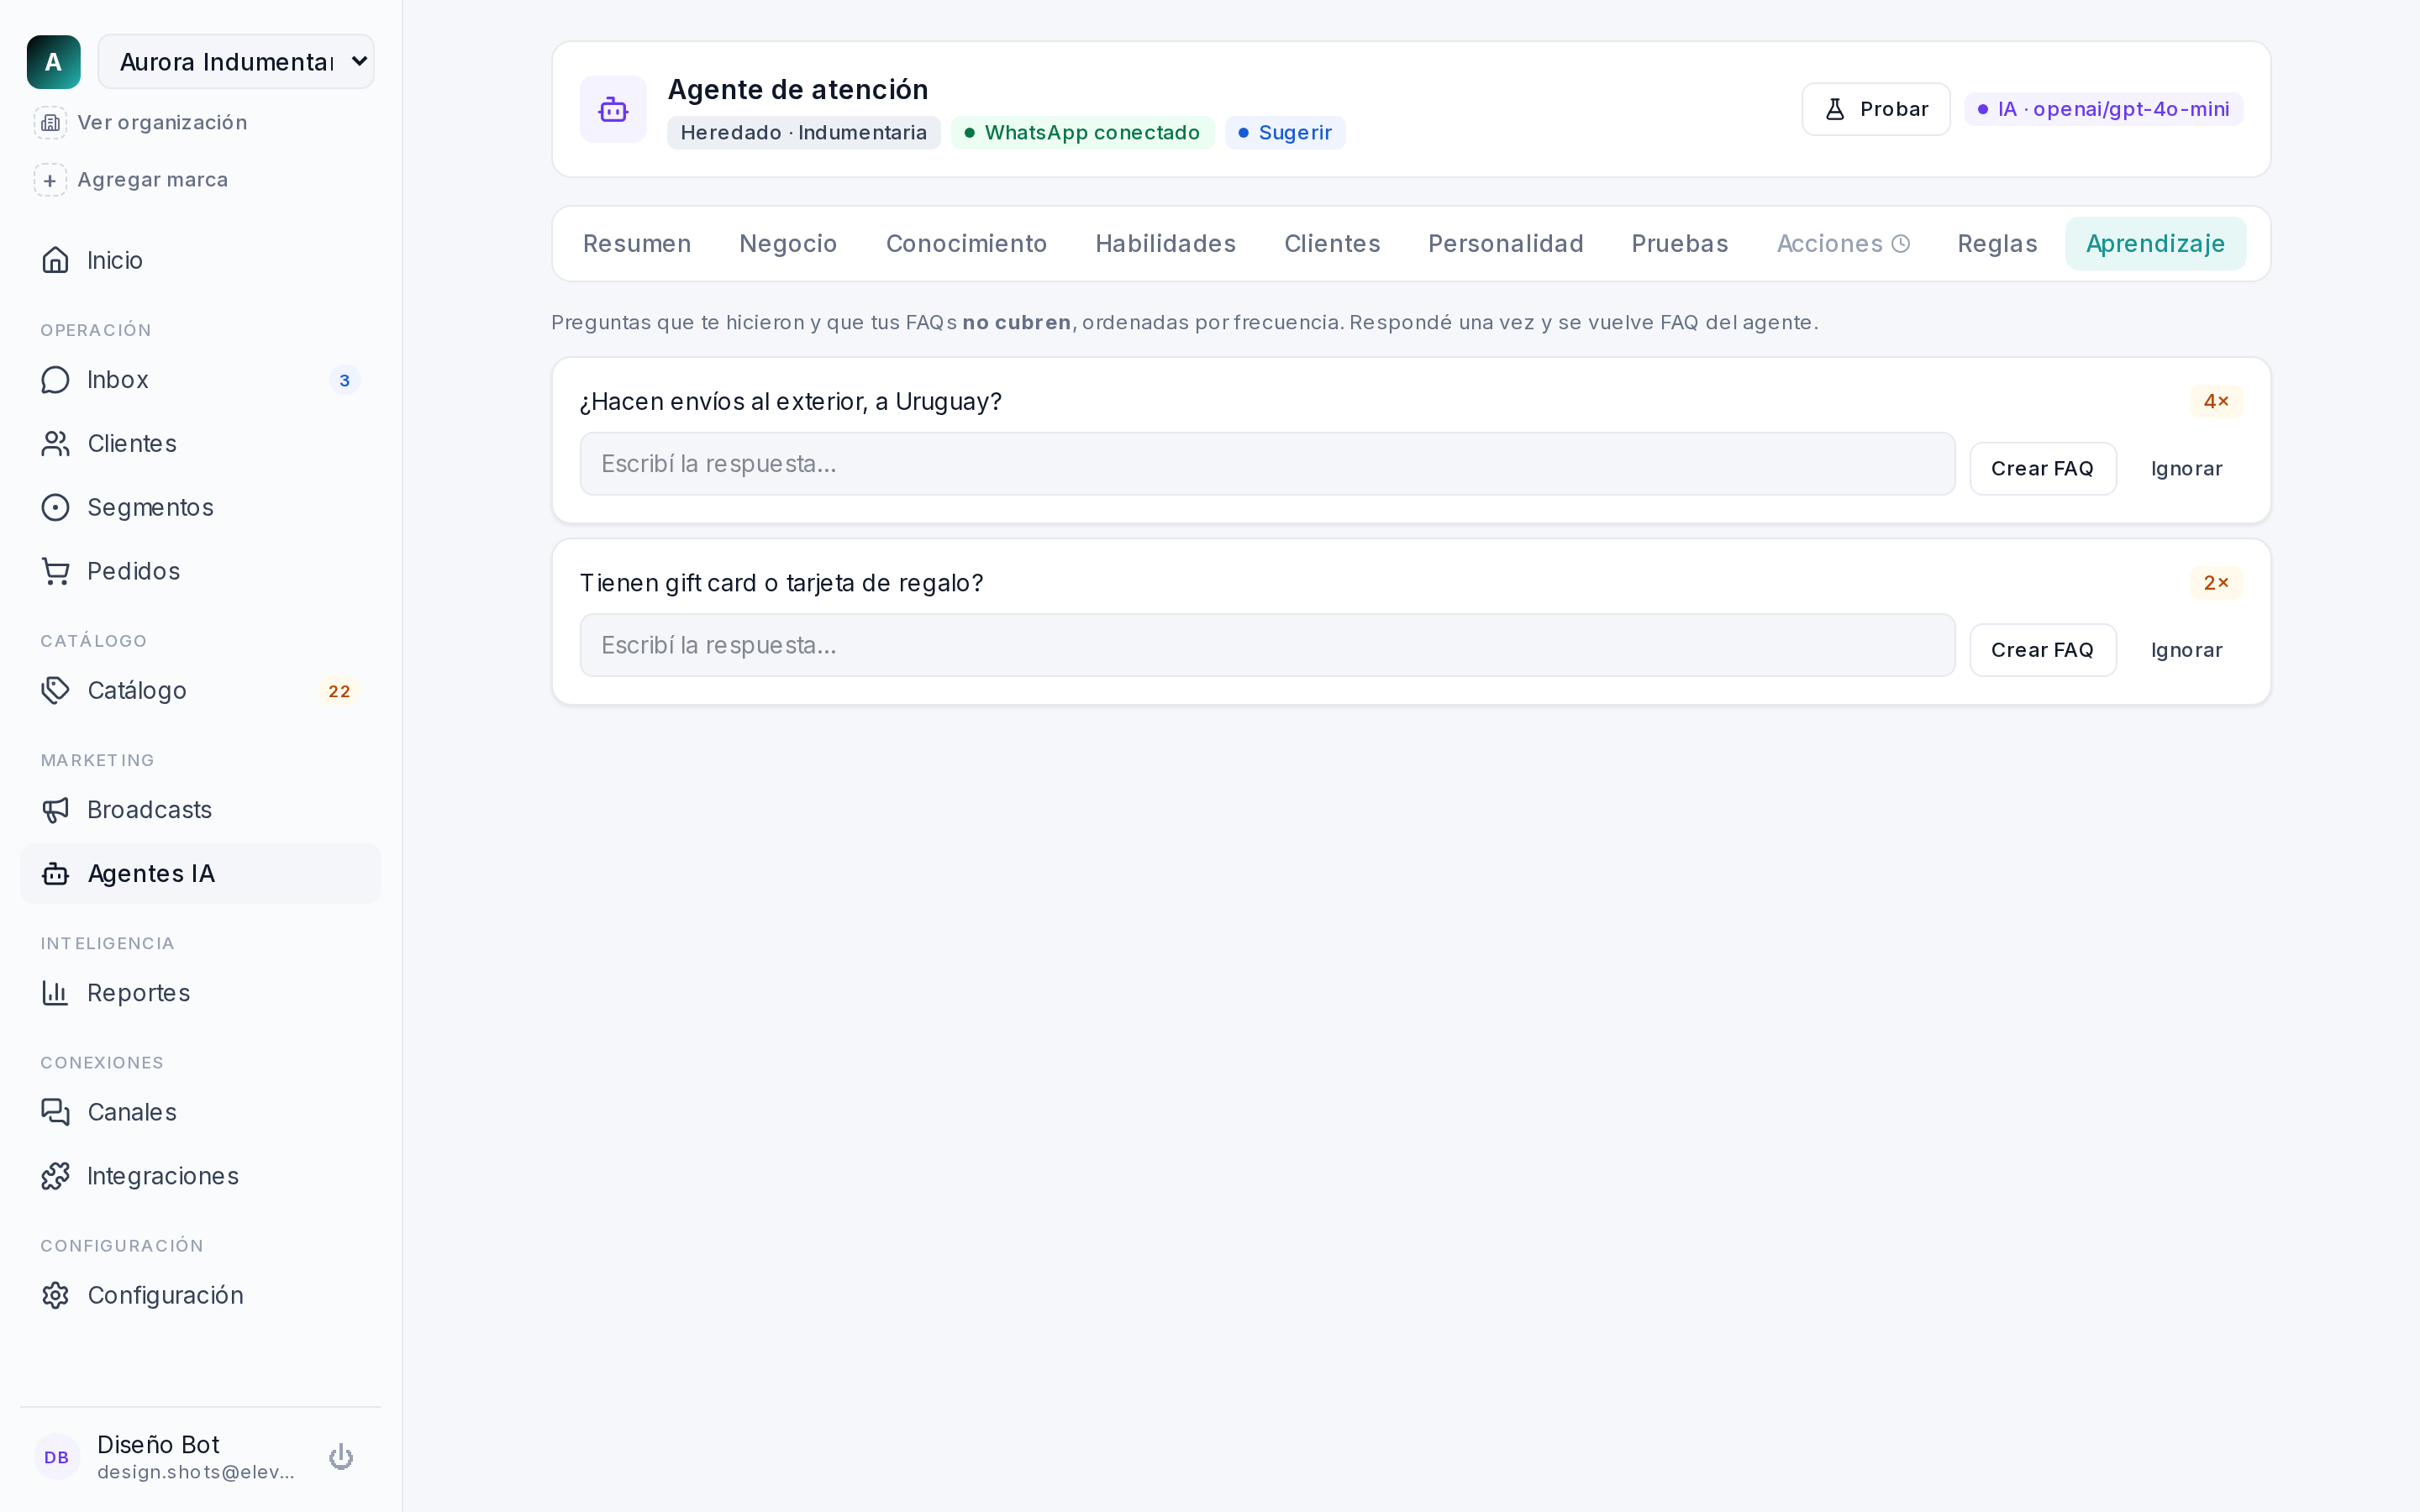2420x1512 pixels.
Task: Switch to the Negocio tab
Action: pos(788,244)
